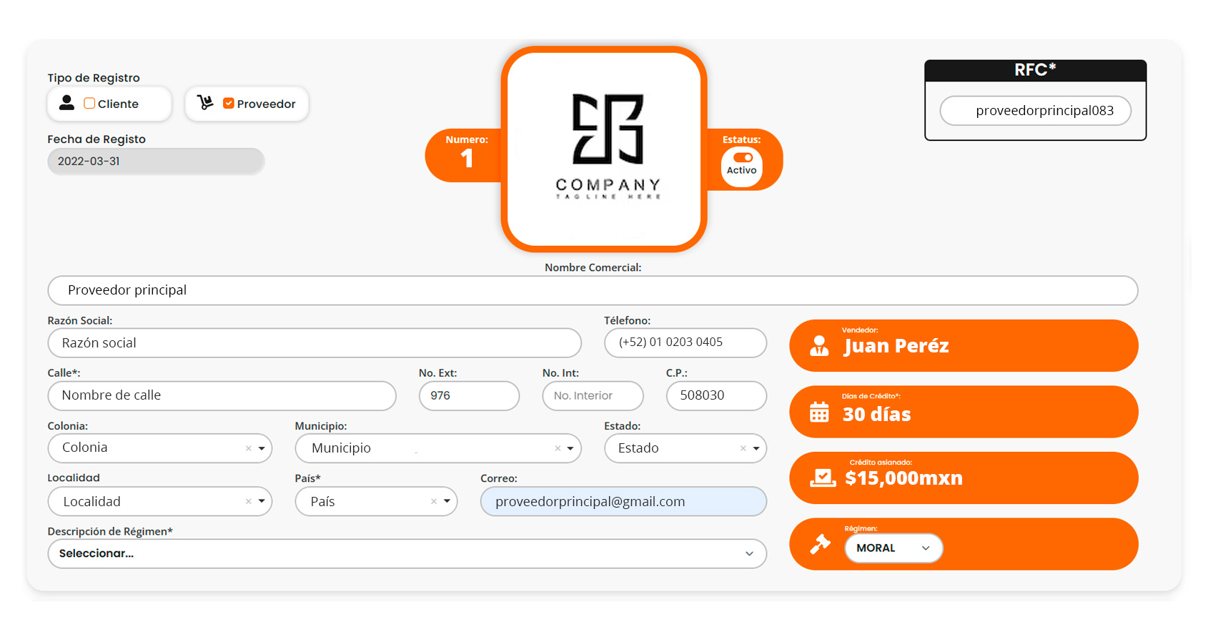The image size is (1213, 642).
Task: Focus the Nombre Comercial text field
Action: (593, 290)
